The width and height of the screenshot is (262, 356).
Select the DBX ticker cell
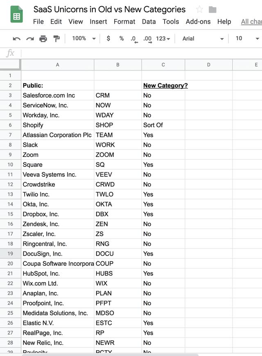(118, 214)
